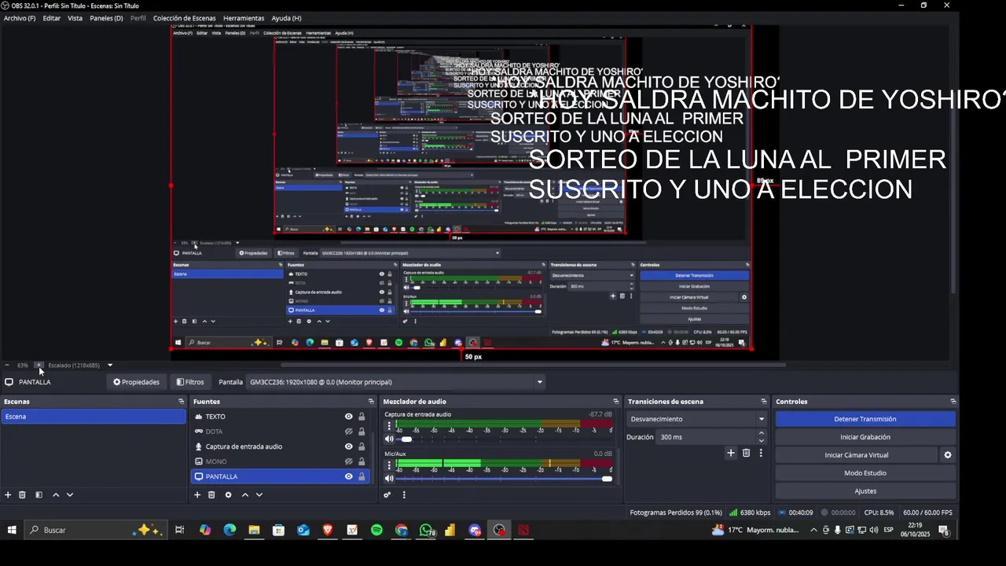Screen dimensions: 1006x566
Task: Hide the Captura de entrada audio source
Action: tap(348, 447)
